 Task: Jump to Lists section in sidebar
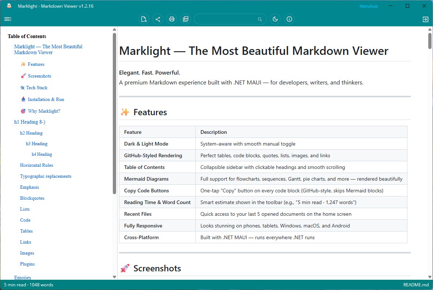point(24,209)
